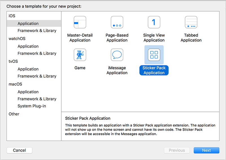
Task: Click the Tabbed Application label
Action: (191, 38)
